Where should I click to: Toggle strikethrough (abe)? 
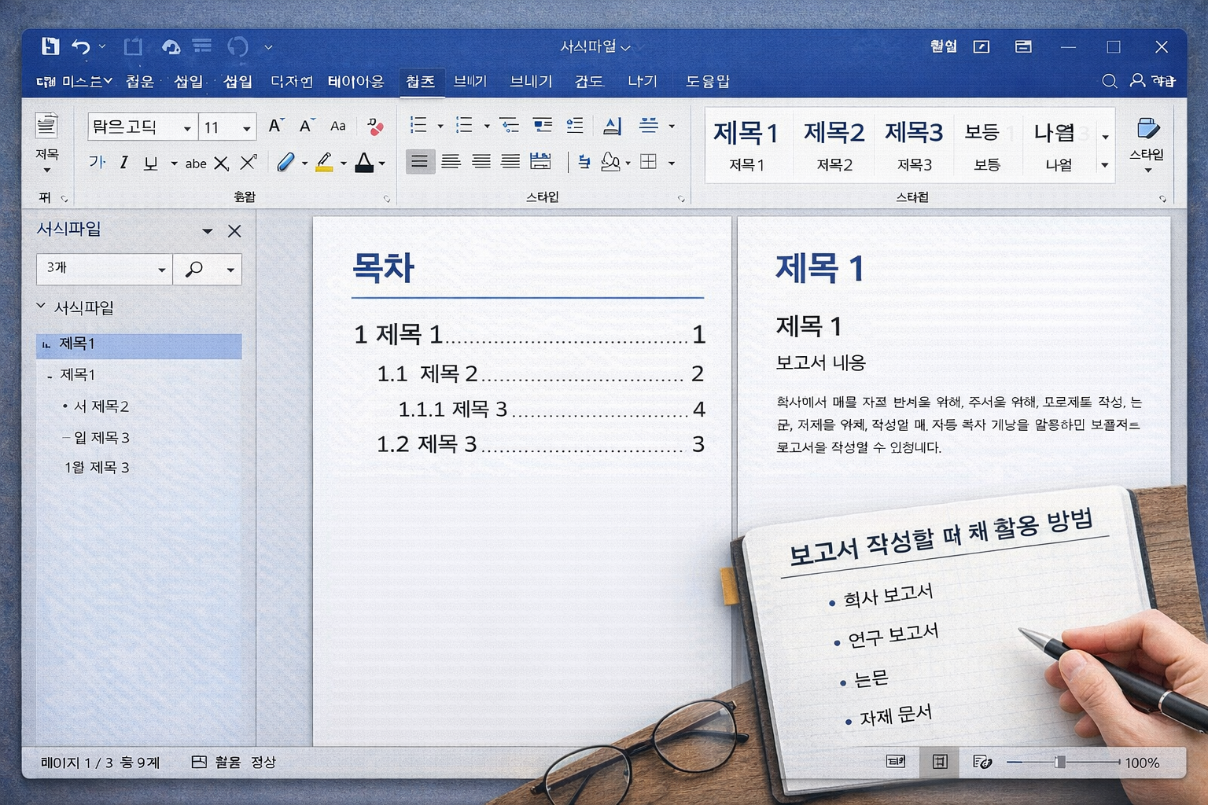pyautogui.click(x=196, y=164)
